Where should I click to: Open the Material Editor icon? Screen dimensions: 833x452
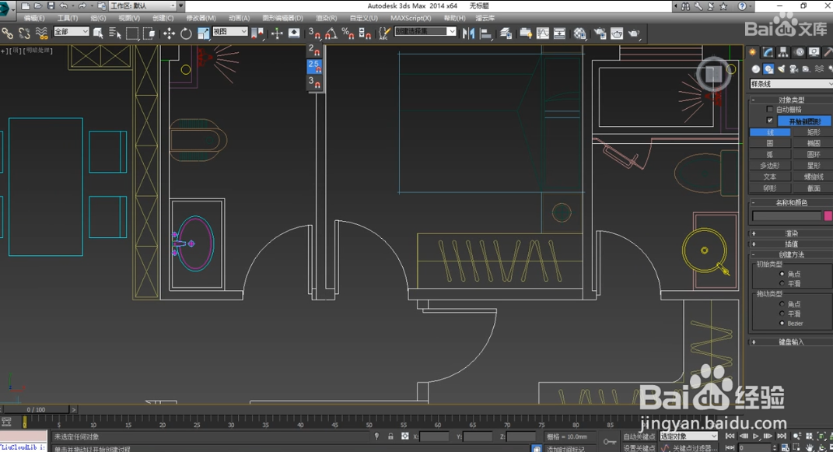[x=580, y=33]
